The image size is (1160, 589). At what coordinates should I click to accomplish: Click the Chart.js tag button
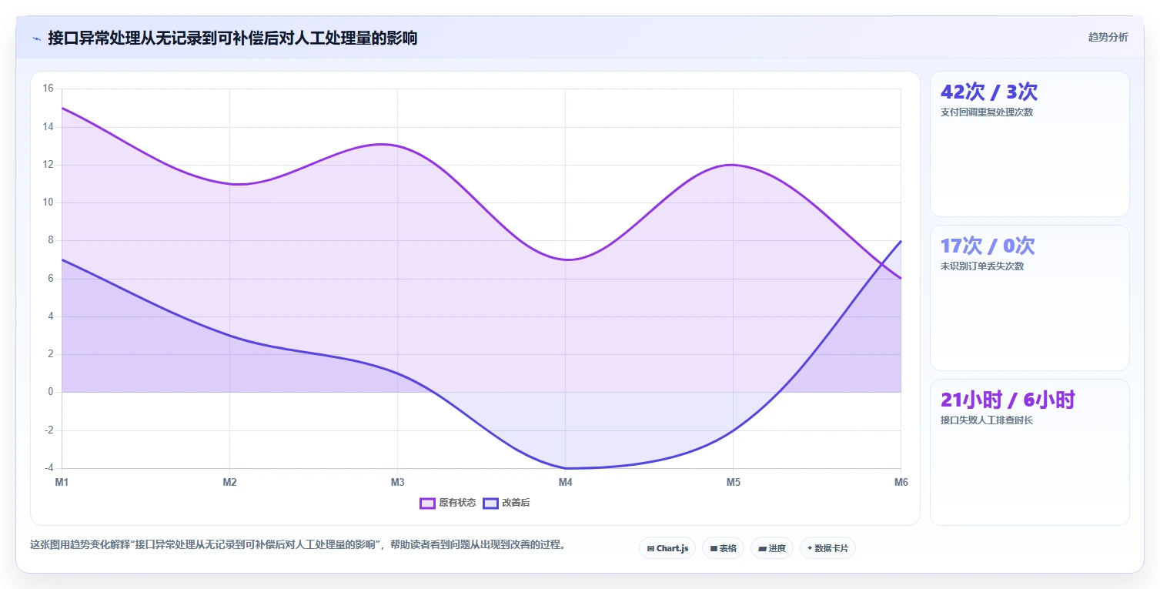[667, 548]
